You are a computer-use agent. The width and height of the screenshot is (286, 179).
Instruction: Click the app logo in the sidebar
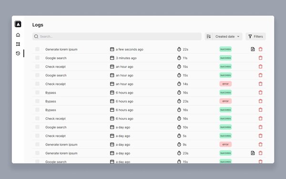coord(18,24)
